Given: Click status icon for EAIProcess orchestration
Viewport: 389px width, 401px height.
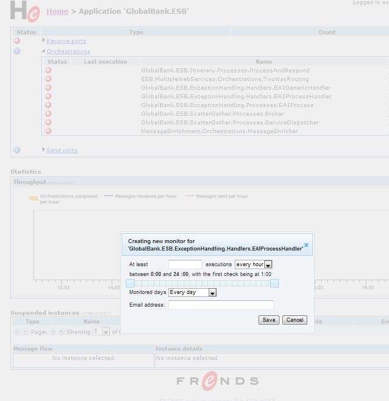Looking at the screenshot, I should pyautogui.click(x=48, y=105).
